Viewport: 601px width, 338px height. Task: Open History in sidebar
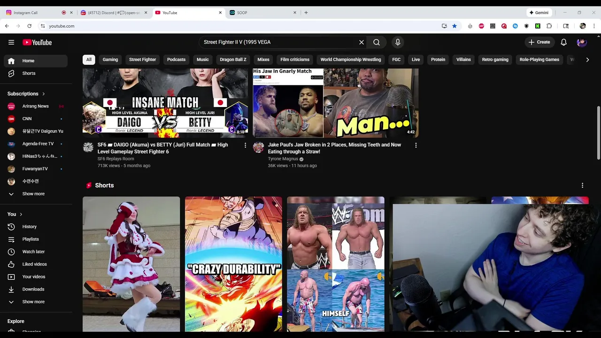click(36, 227)
